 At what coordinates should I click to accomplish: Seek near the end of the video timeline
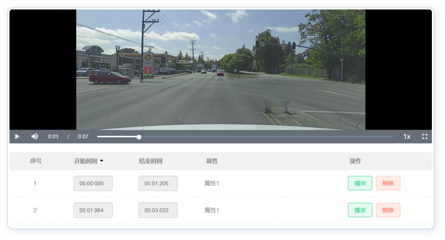click(x=384, y=137)
